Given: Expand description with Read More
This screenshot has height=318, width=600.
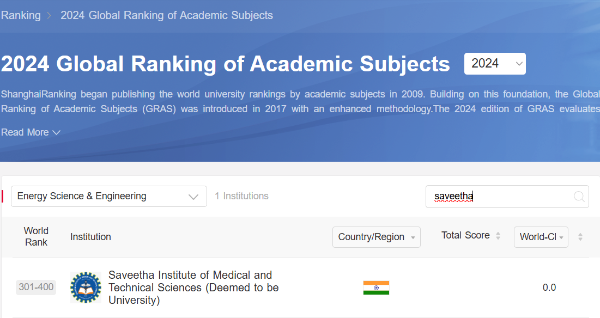Looking at the screenshot, I should click(x=31, y=132).
